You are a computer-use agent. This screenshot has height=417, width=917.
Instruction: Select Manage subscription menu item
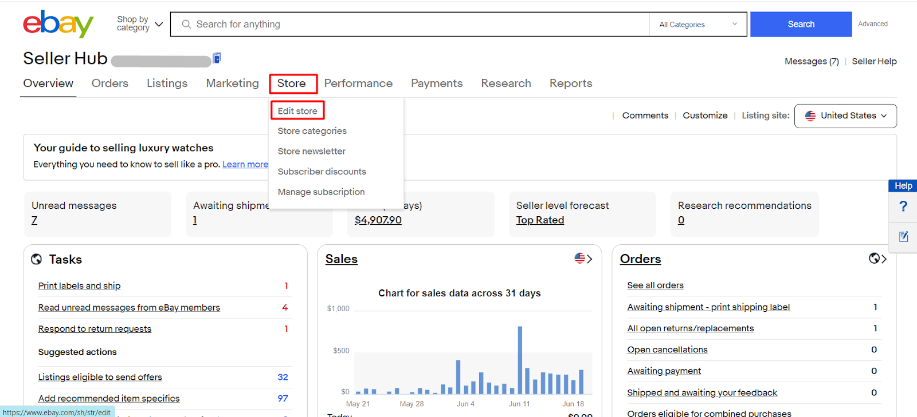(x=322, y=192)
